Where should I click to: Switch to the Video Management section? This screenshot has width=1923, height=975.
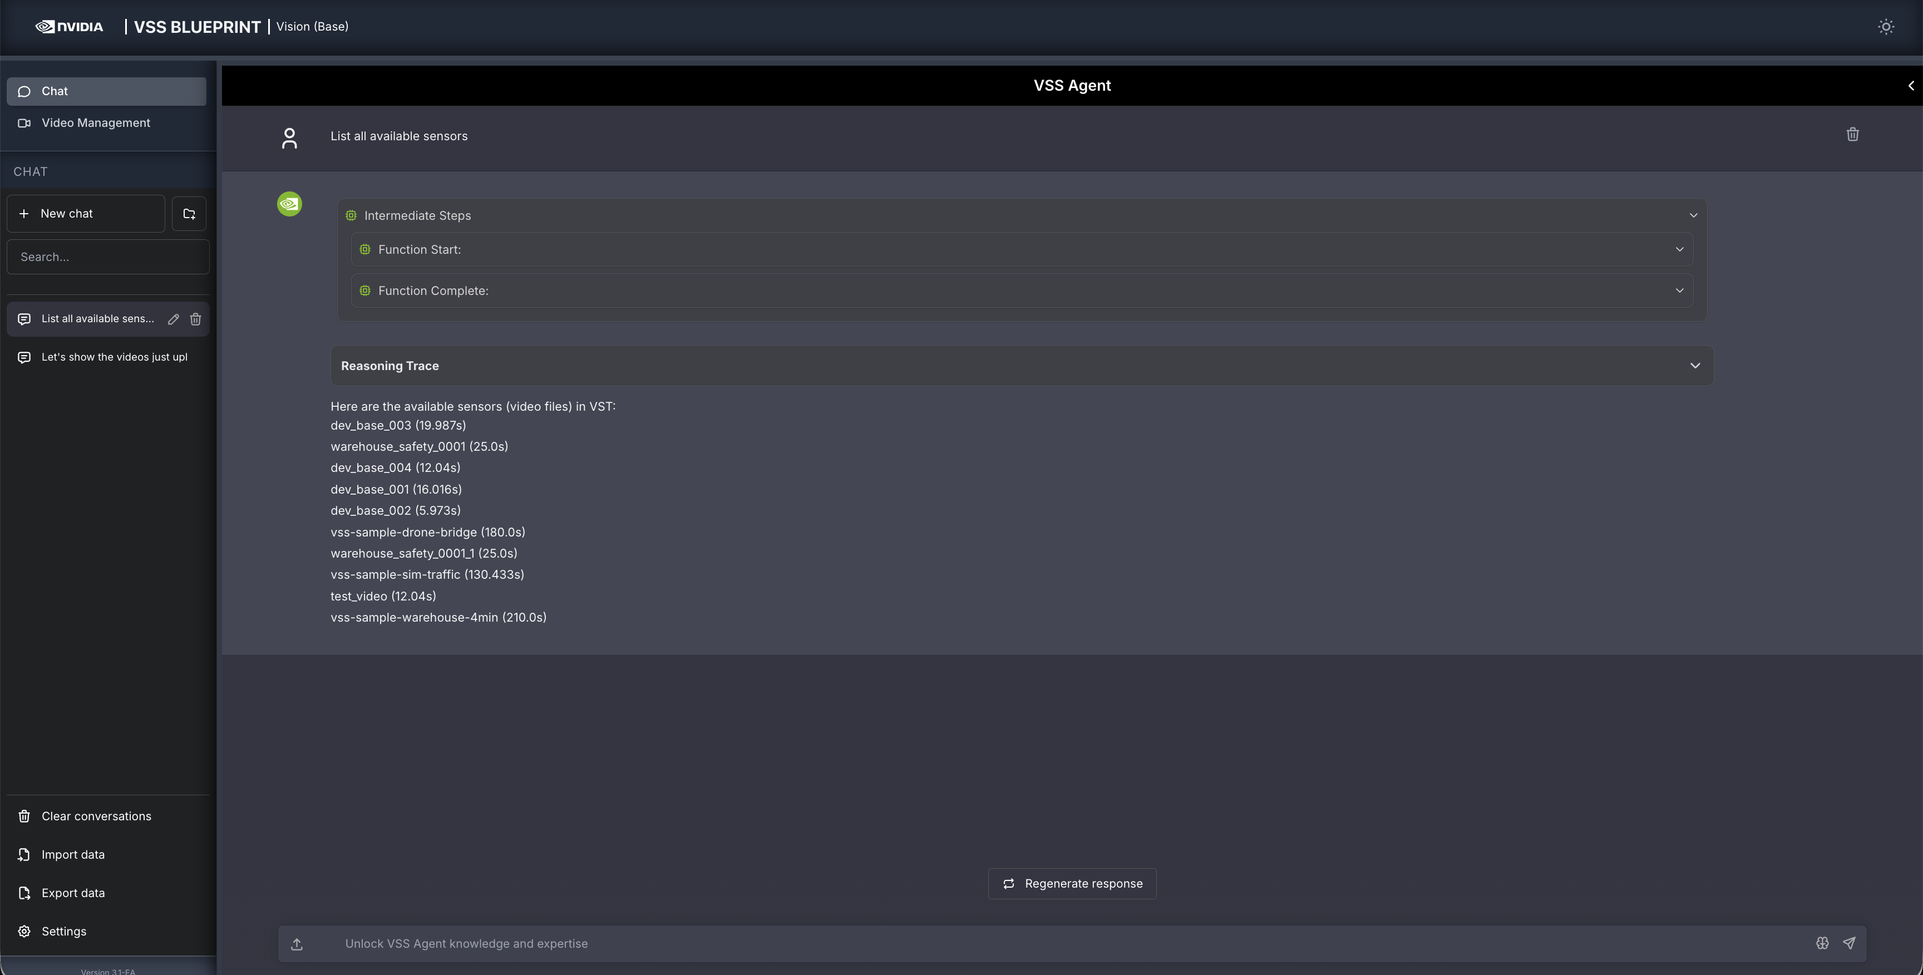pos(96,122)
